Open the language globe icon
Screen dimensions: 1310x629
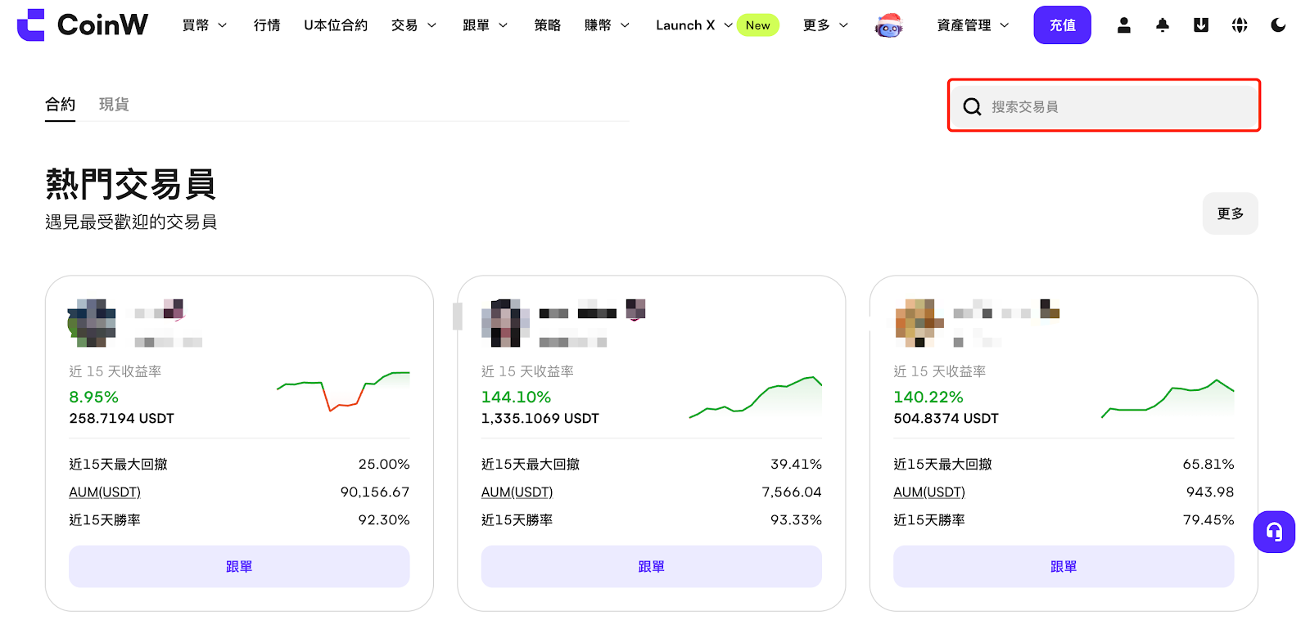pos(1239,25)
